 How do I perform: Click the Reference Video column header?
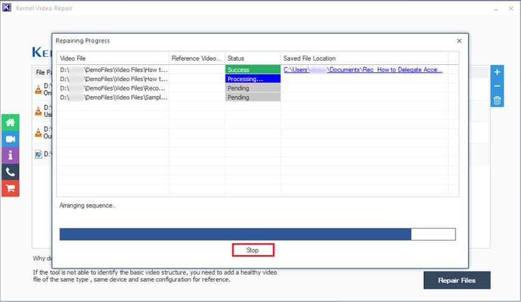click(x=196, y=58)
